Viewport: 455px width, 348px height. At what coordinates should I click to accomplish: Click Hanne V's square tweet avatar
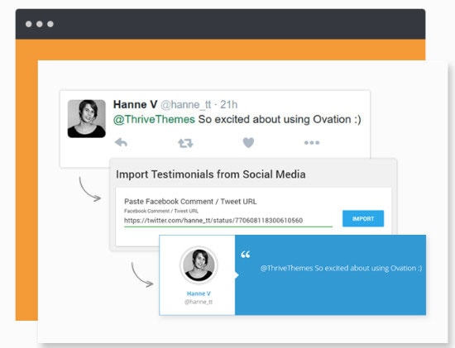(x=87, y=118)
